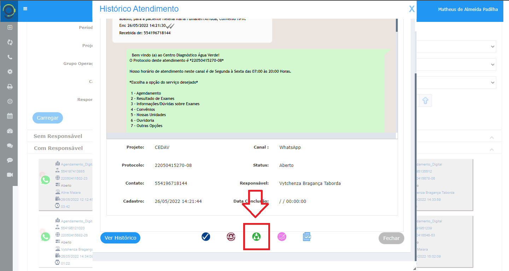
Task: Click "6 - Ouvidoria" in the chat
Action: [142, 120]
